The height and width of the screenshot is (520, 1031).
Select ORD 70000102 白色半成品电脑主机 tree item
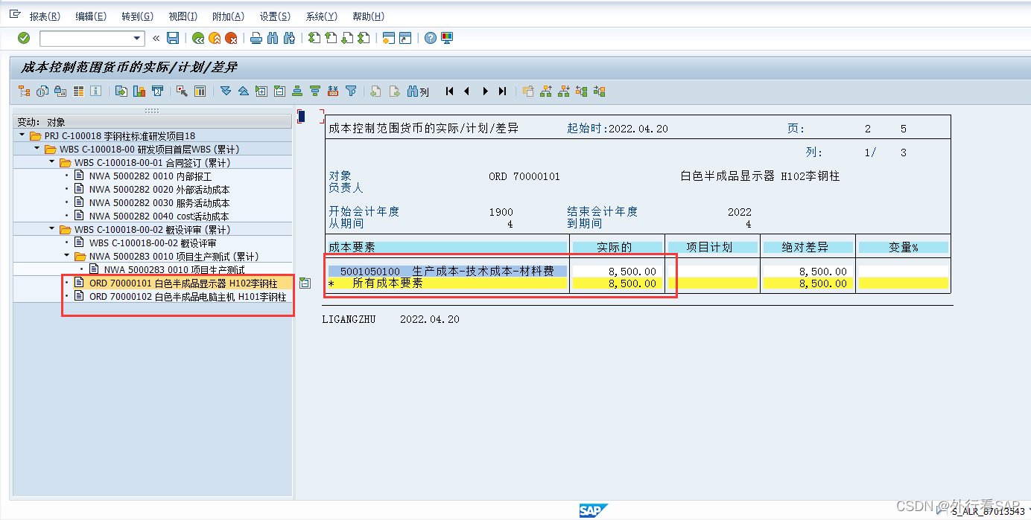click(188, 297)
